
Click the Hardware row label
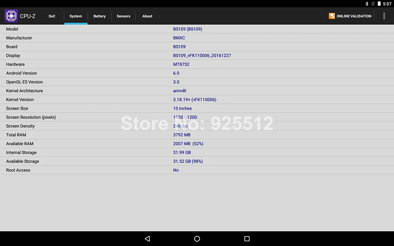click(15, 64)
